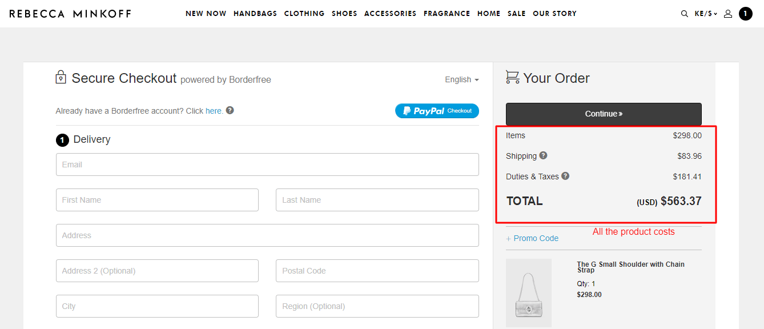The height and width of the screenshot is (329, 764).
Task: Click the Last Name field
Action: (x=377, y=200)
